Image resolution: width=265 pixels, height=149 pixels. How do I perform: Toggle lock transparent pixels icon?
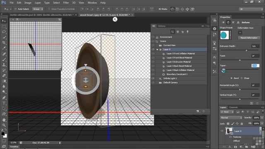(x=228, y=124)
